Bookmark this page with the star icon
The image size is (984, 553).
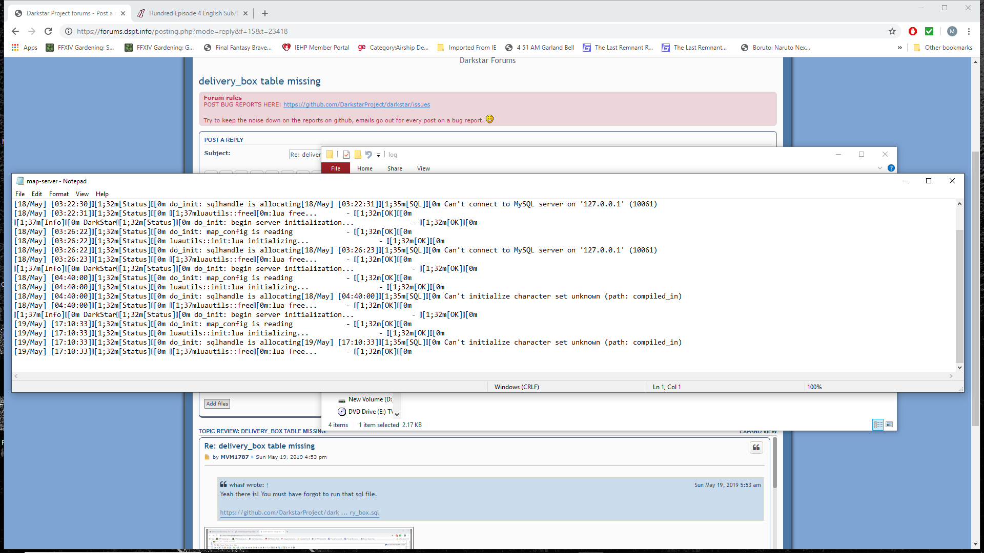(892, 31)
